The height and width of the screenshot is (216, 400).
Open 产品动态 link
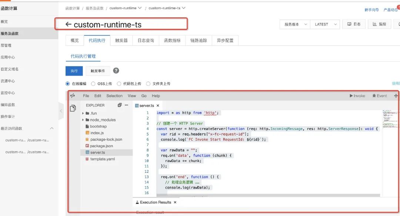click(x=391, y=10)
